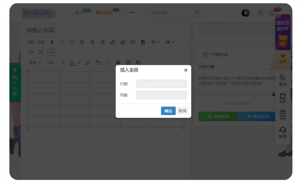Image resolution: width=299 pixels, height=182 pixels.
Task: Click the fullscreen editor icon
Action: [x=41, y=52]
